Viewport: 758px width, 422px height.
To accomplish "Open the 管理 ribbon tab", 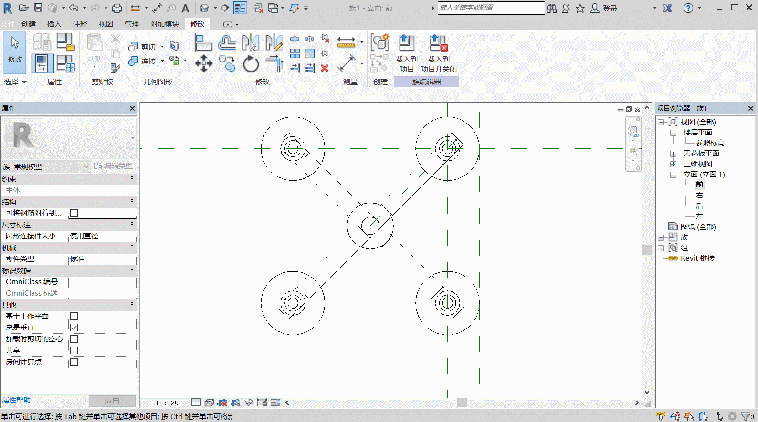I will (x=132, y=24).
